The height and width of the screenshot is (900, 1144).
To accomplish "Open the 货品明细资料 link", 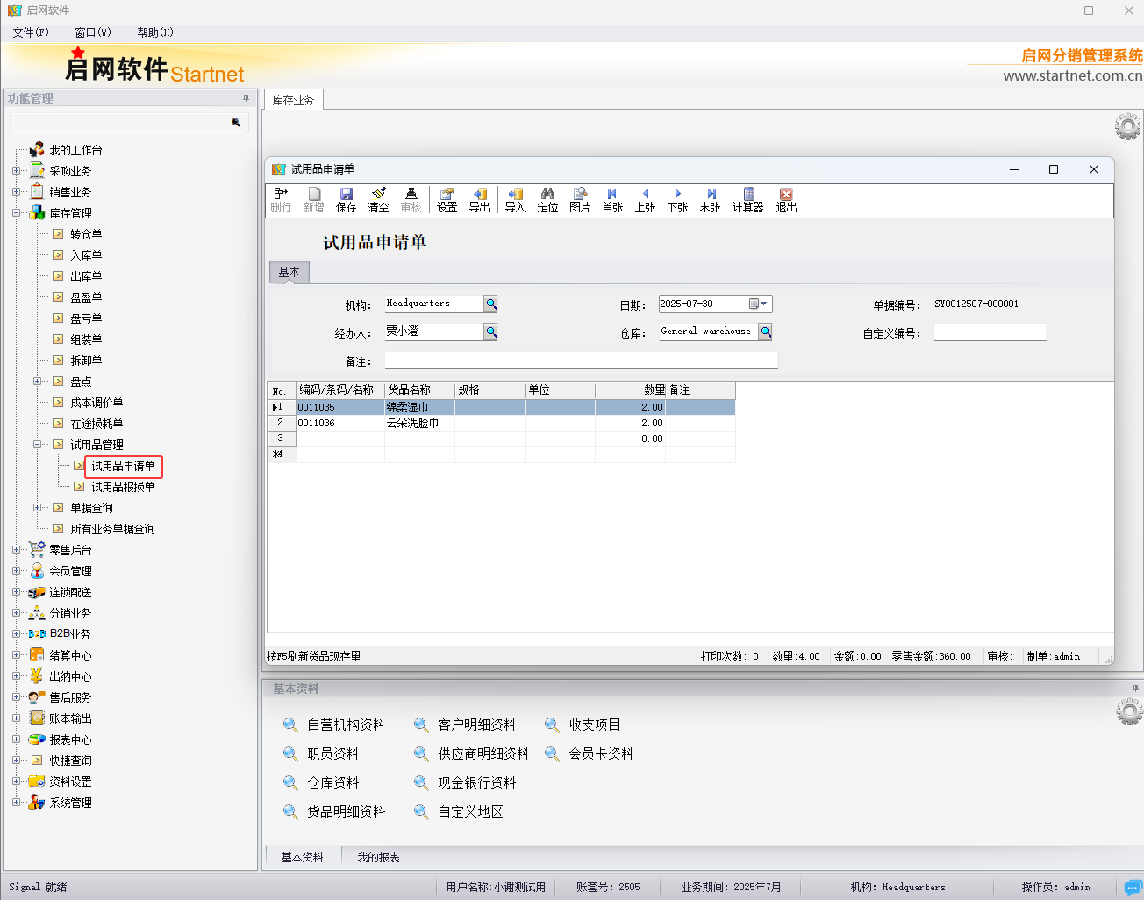I will [x=346, y=811].
